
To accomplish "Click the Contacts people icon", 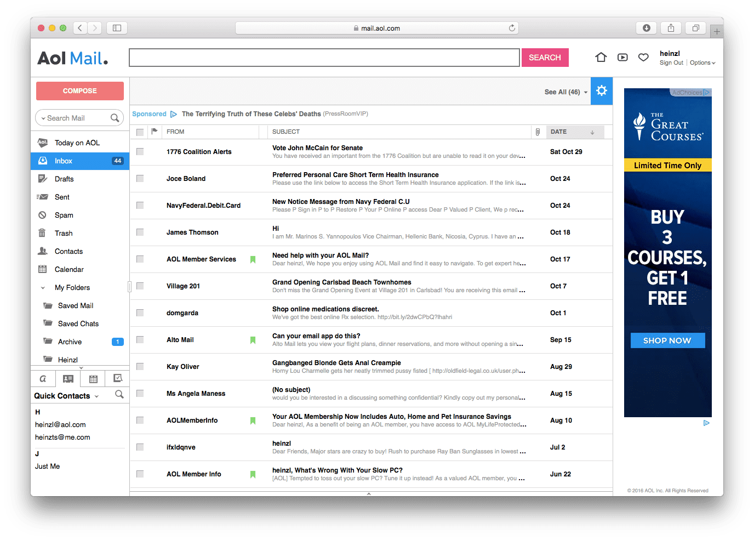I will (x=43, y=251).
